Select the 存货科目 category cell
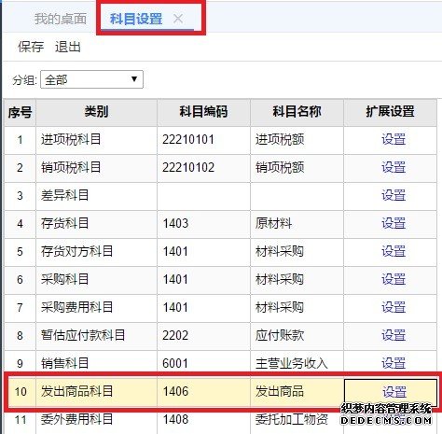The height and width of the screenshot is (434, 442). (96, 224)
